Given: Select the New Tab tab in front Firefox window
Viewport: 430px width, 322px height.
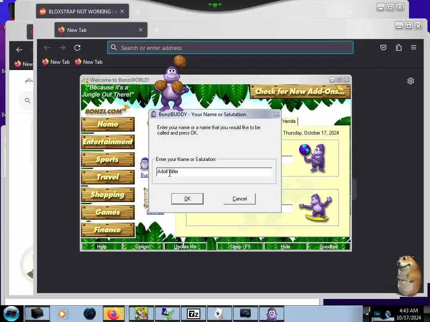Looking at the screenshot, I should [101, 30].
